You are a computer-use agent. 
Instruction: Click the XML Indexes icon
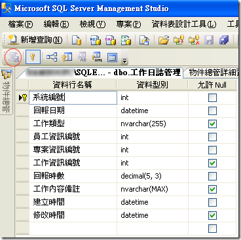[97, 58]
